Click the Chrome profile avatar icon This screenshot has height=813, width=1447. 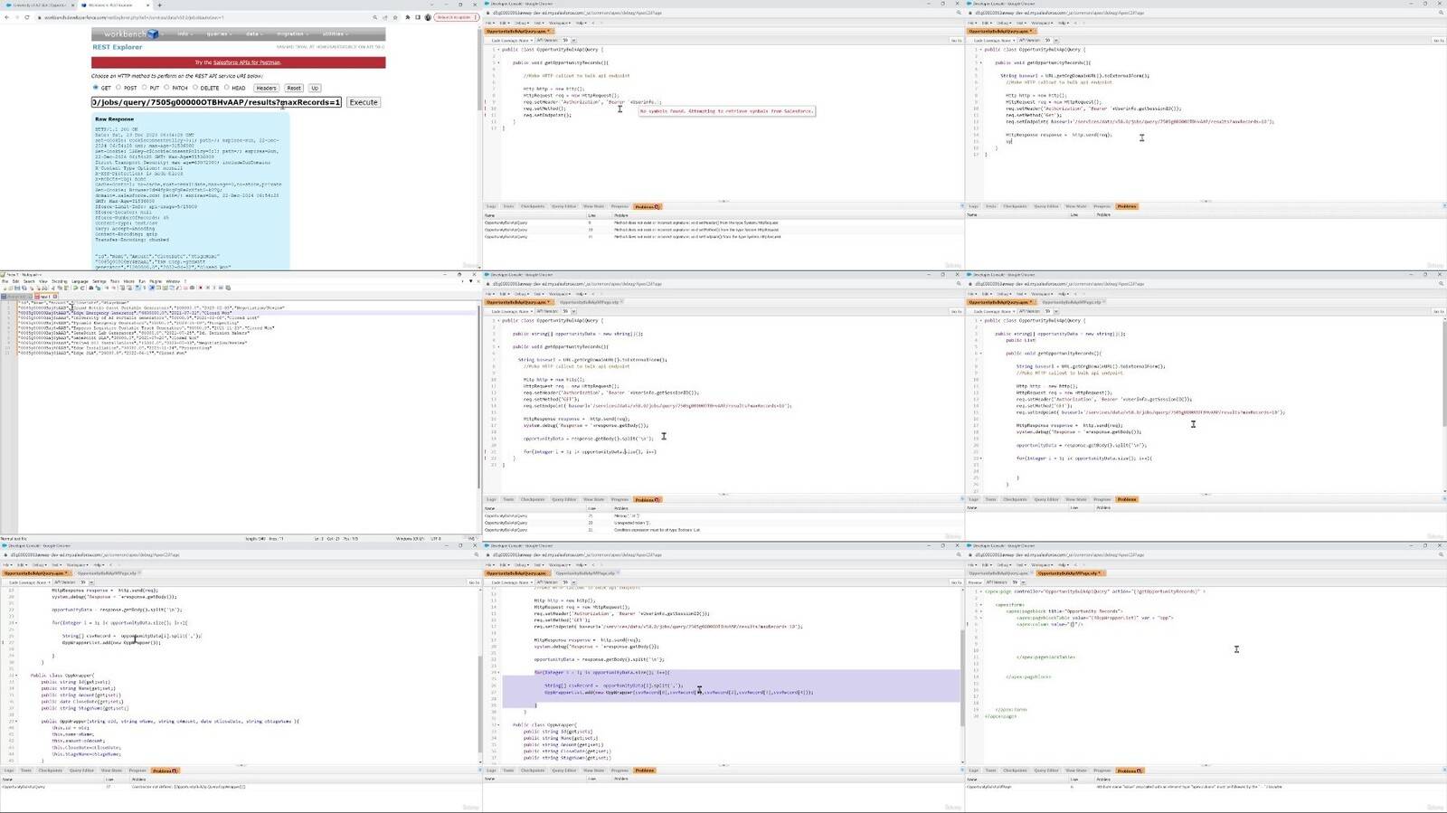pos(428,17)
